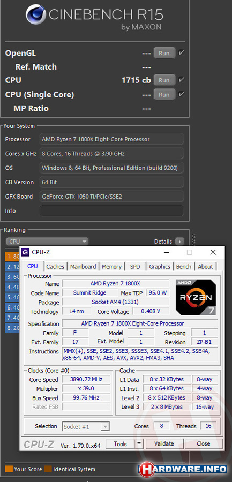Click the Core Speed 3890.72 MHz value
The width and height of the screenshot is (232, 482).
click(x=86, y=379)
